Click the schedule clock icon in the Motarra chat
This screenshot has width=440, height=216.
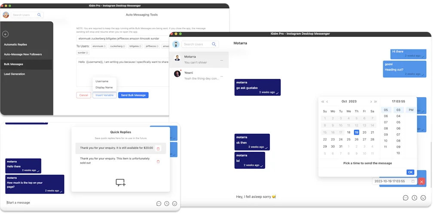[x=415, y=198]
